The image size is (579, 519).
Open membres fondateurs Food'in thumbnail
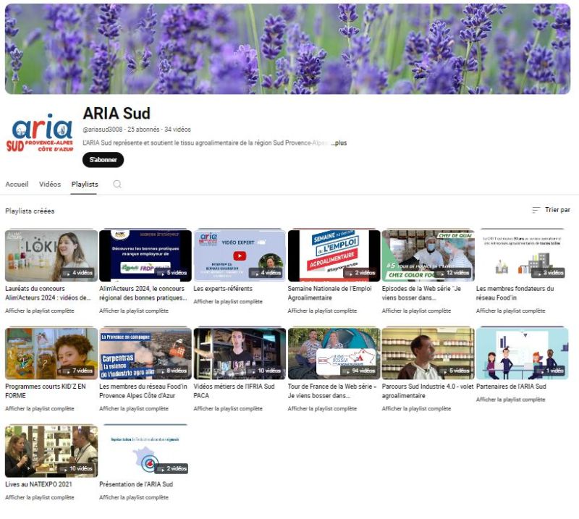(522, 256)
